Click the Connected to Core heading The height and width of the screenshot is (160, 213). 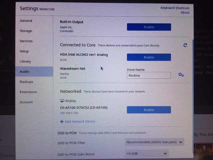78,45
